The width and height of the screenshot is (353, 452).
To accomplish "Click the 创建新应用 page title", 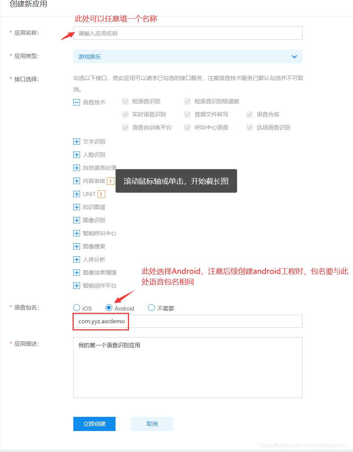I will [x=28, y=4].
